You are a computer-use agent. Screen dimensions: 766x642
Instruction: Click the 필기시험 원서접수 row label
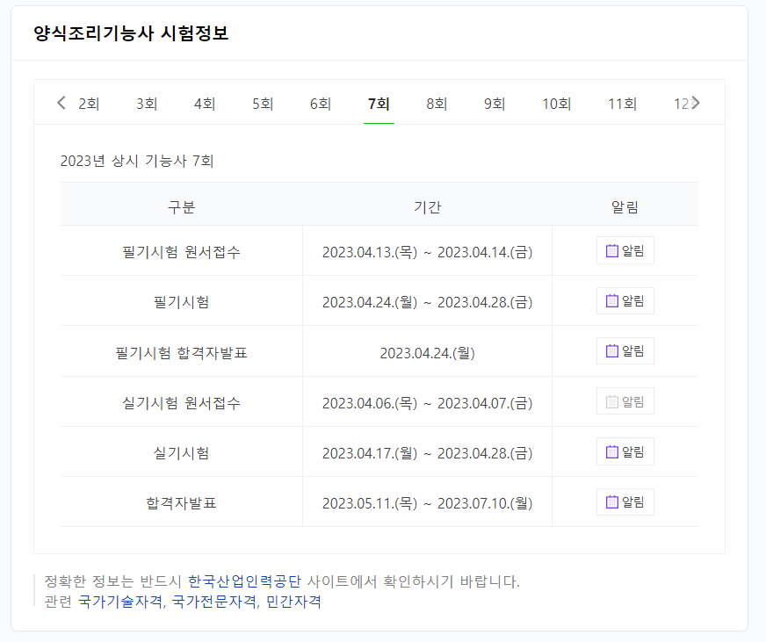tap(181, 252)
